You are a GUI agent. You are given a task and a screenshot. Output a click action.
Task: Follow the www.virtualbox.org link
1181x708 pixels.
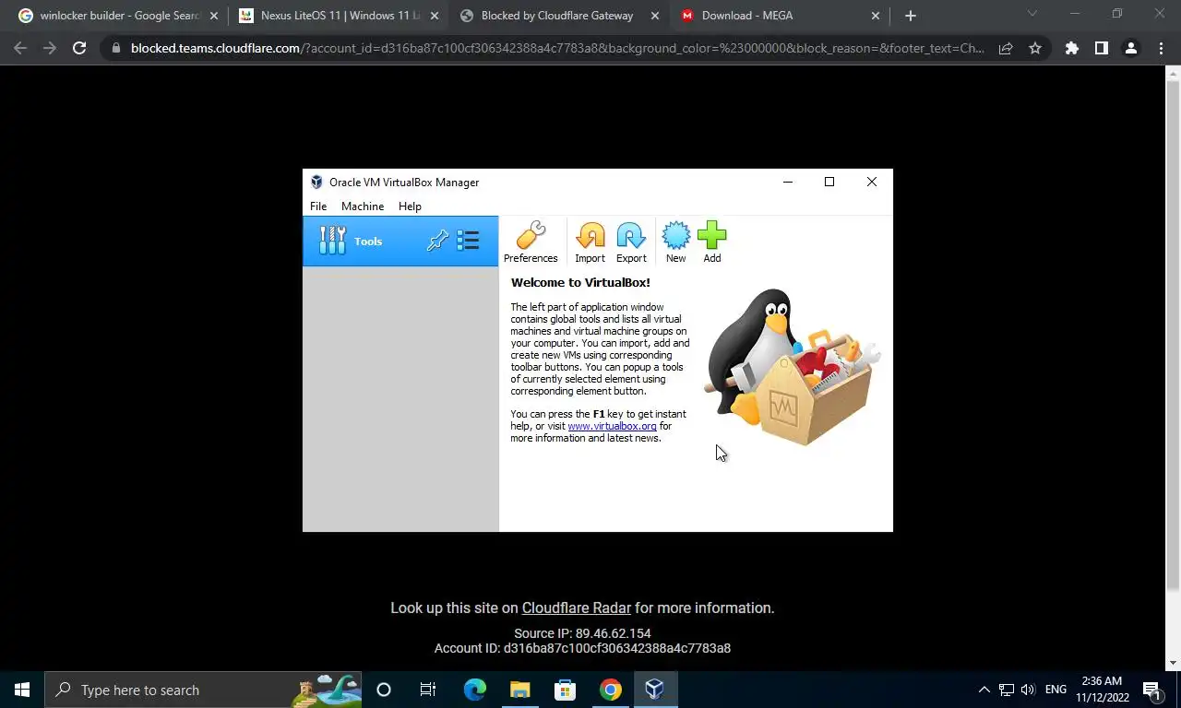[x=612, y=426]
